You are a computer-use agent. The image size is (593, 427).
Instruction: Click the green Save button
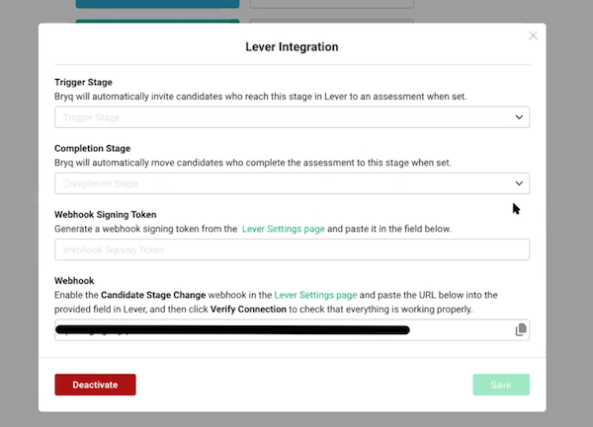pyautogui.click(x=501, y=385)
